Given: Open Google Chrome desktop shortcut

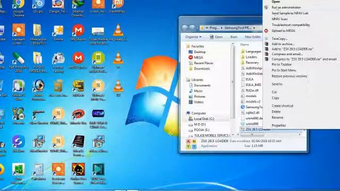Looking at the screenshot, I should click(19, 8).
